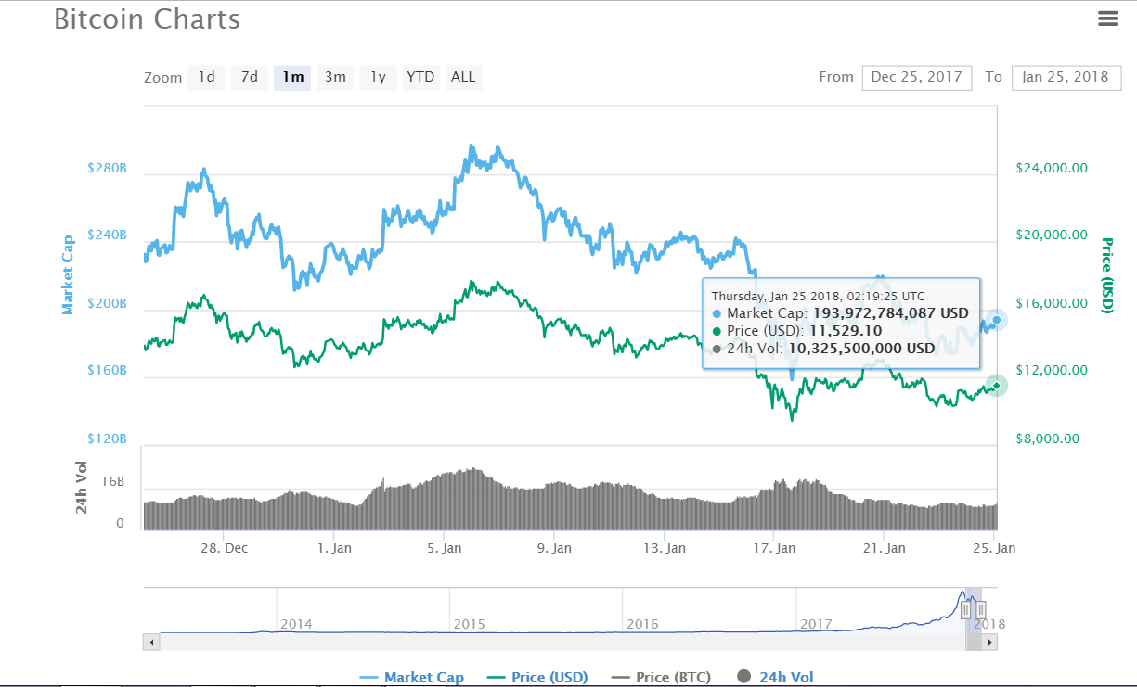Open the chart hamburger context menu
Viewport: 1137px width, 687px height.
tap(1106, 18)
